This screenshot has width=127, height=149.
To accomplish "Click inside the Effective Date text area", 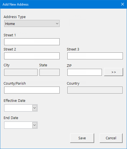I will pyautogui.click(x=18, y=108).
